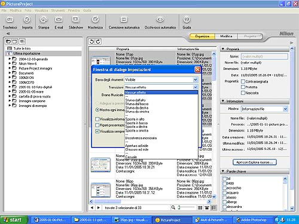Open the Barra degli strumenti dropdown
Image resolution: width=299 pixels, height=224 pixels.
pos(196,80)
